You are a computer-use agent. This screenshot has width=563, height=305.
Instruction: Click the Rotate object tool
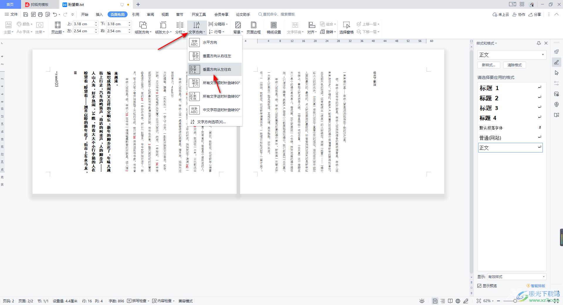(328, 32)
